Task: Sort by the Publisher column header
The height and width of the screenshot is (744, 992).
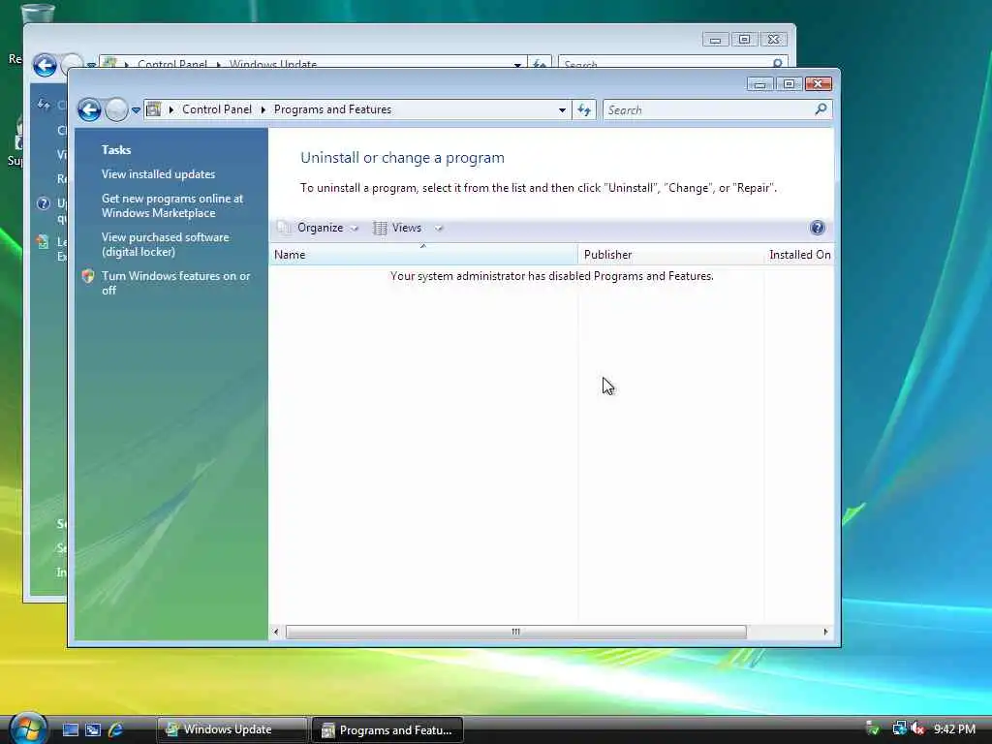Action: tap(670, 255)
